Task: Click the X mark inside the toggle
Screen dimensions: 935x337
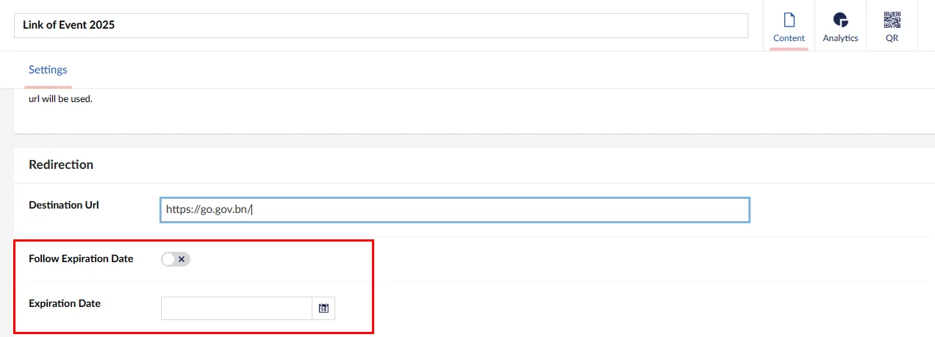Action: tap(182, 259)
